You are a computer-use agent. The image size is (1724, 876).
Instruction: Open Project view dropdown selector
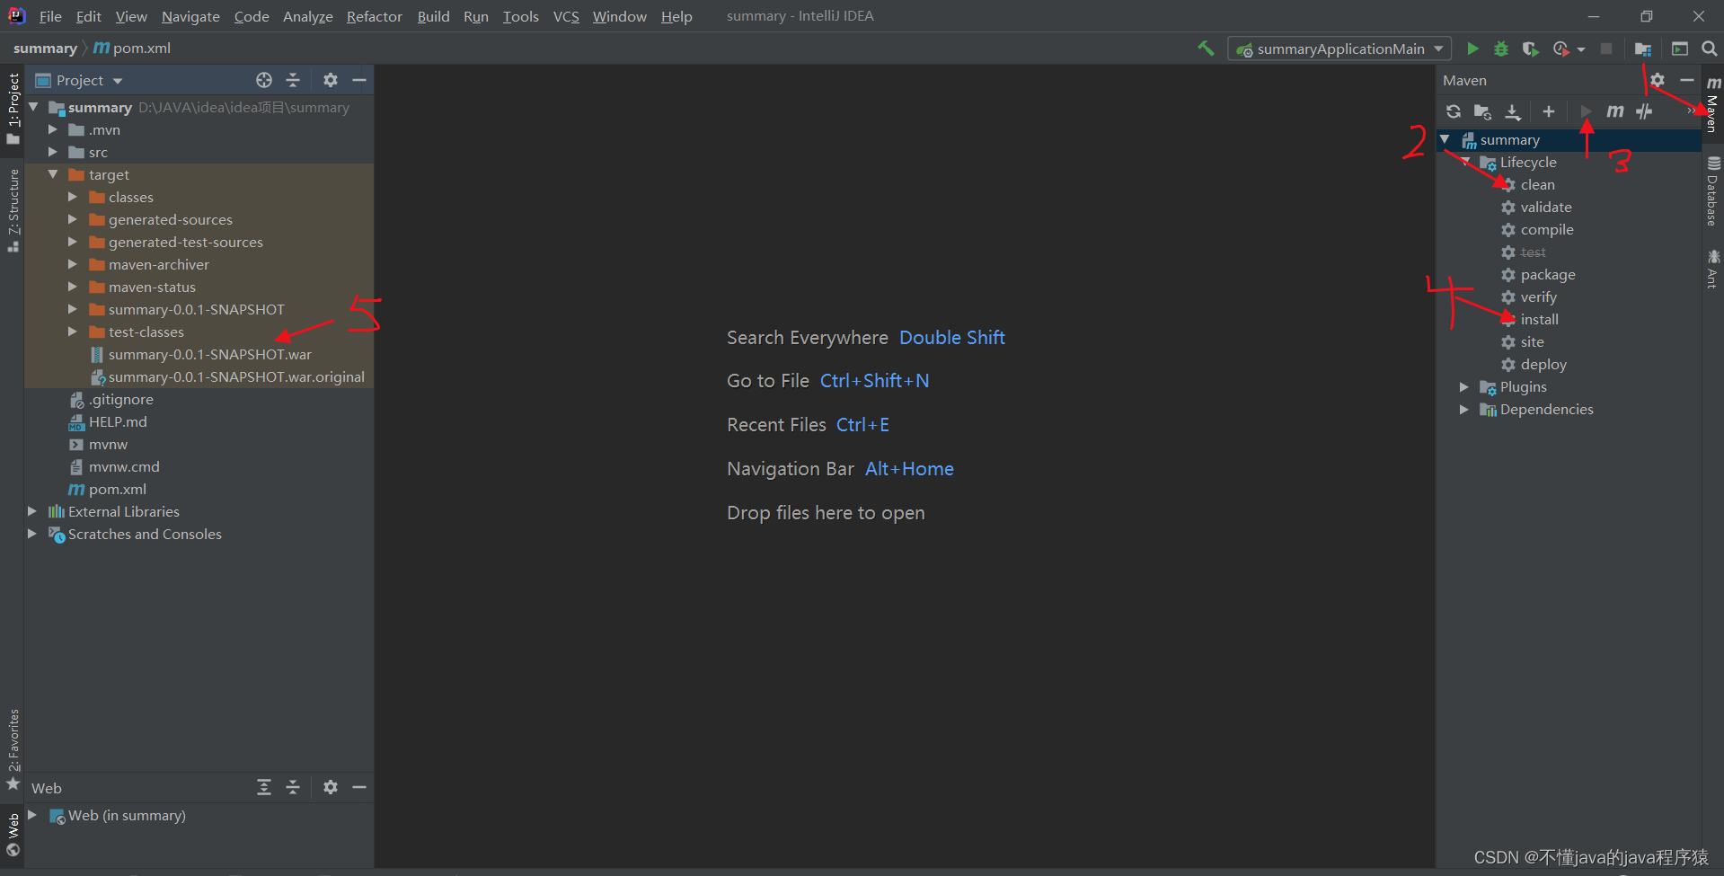[x=79, y=80]
